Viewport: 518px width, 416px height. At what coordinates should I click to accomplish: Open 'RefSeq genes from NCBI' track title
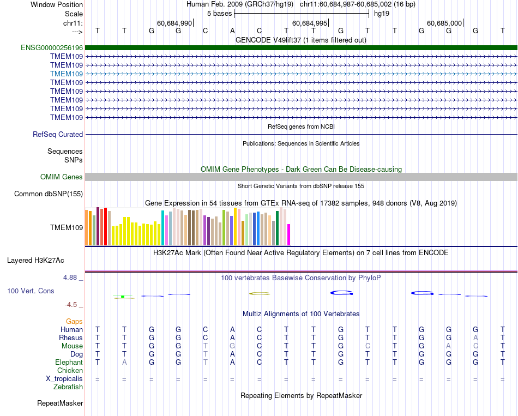301,126
